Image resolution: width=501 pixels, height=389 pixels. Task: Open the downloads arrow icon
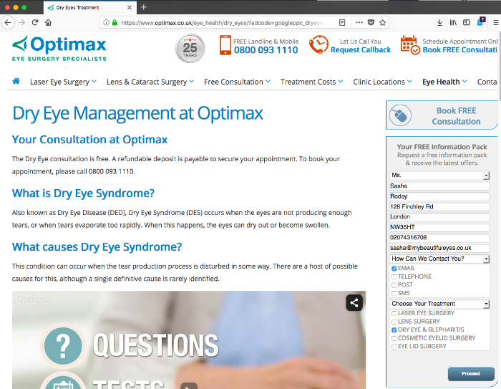click(439, 22)
